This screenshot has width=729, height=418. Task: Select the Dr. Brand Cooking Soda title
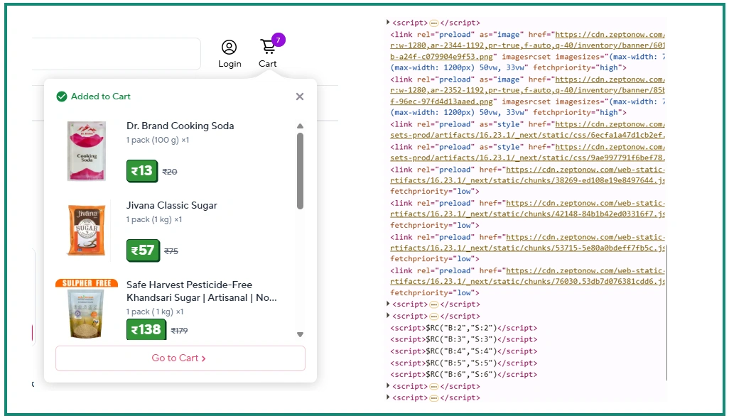(180, 126)
